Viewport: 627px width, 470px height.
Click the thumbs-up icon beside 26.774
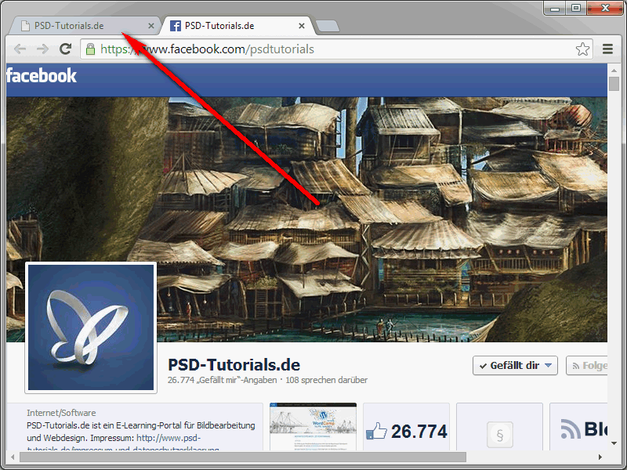[376, 432]
